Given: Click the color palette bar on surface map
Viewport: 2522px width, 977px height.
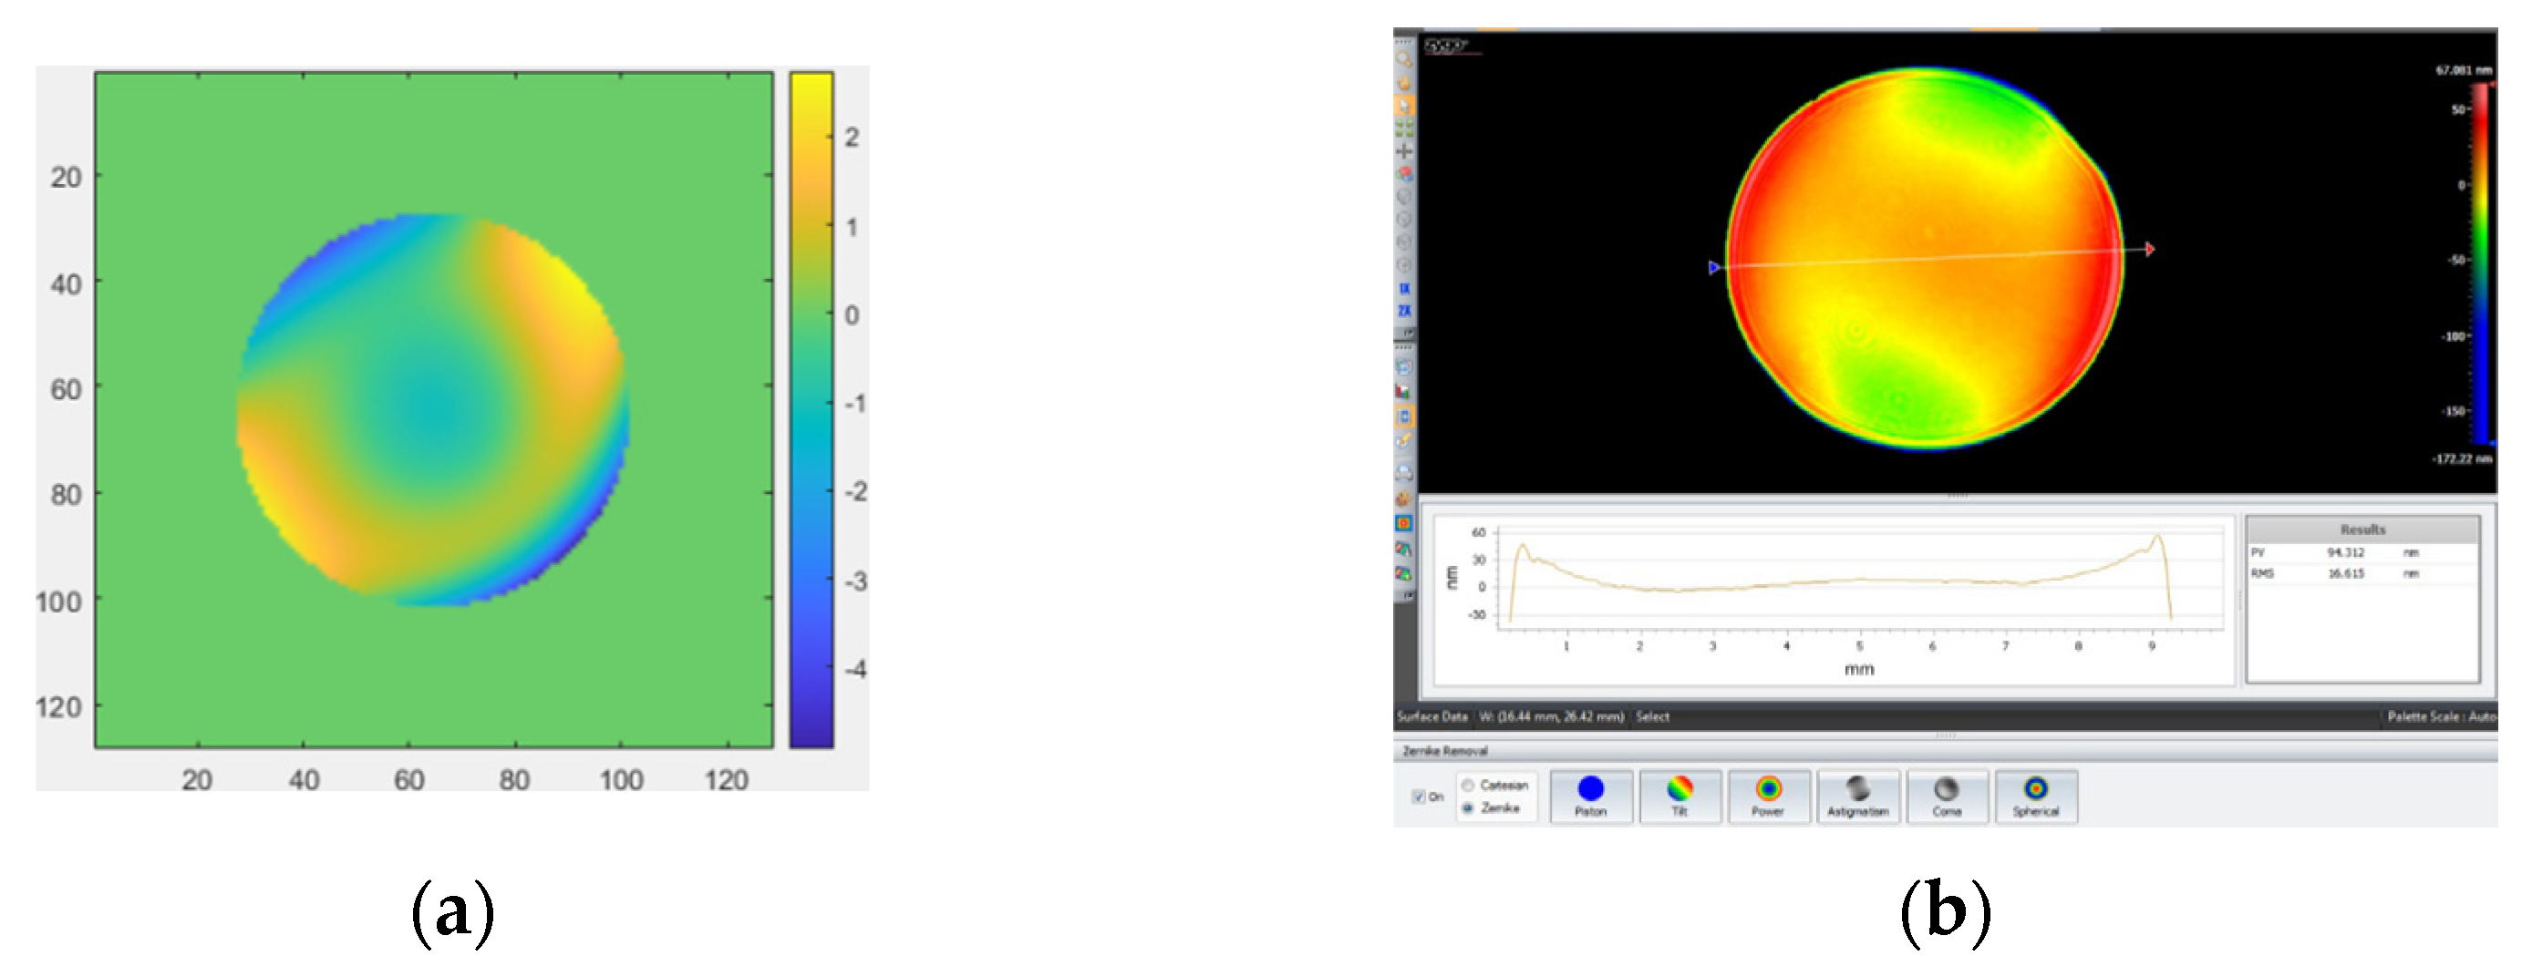Looking at the screenshot, I should [x=2480, y=264].
